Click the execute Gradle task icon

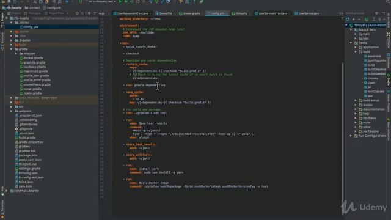tap(367, 19)
